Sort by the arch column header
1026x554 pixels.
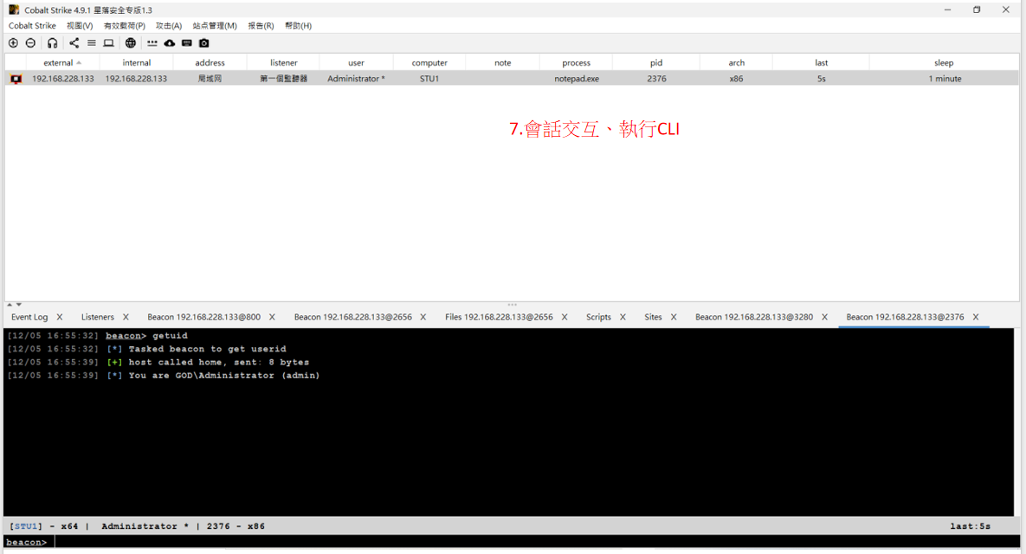(737, 63)
